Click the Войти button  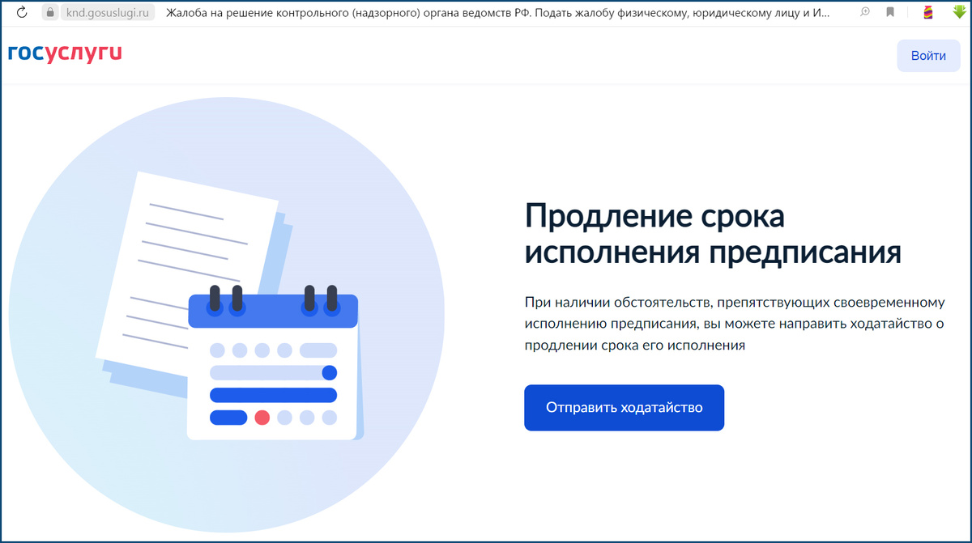pyautogui.click(x=928, y=55)
